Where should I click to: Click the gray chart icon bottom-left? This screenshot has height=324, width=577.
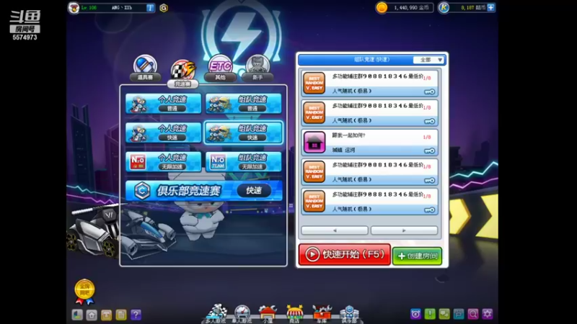(77, 315)
